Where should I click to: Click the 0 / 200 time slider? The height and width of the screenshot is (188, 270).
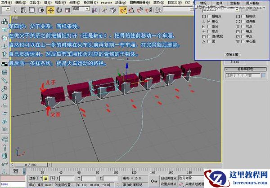(31, 165)
